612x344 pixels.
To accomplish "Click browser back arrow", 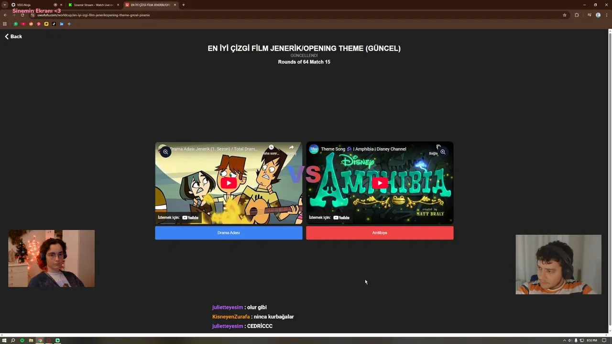I will pyautogui.click(x=5, y=15).
